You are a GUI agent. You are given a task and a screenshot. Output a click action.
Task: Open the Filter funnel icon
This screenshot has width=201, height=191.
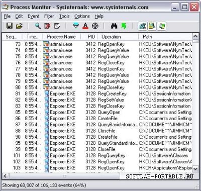(x=76, y=26)
